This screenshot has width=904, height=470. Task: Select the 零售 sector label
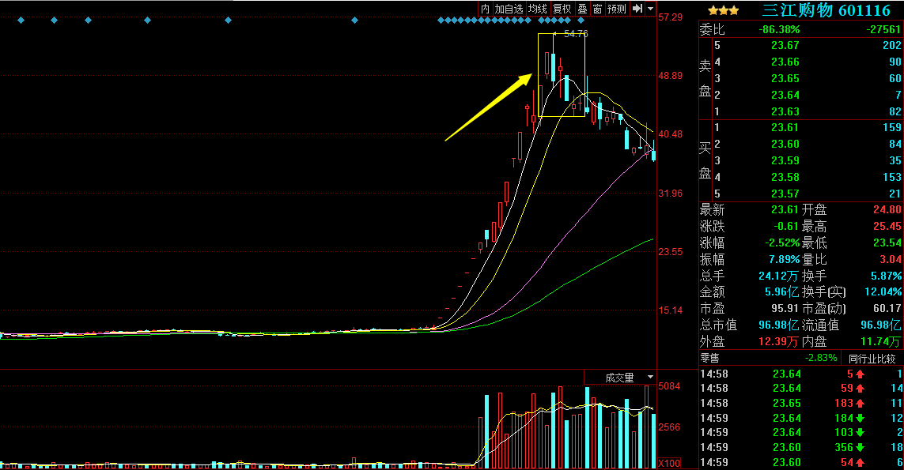point(709,359)
